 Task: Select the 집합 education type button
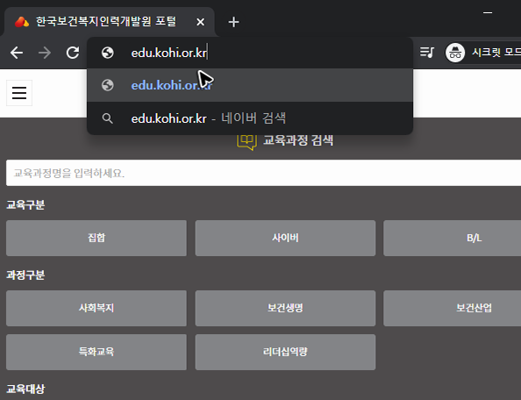click(x=96, y=238)
